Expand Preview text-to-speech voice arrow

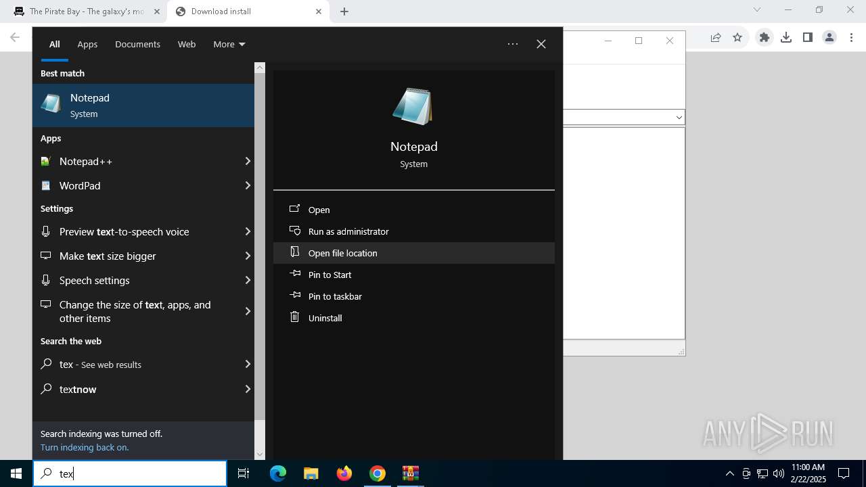(x=248, y=231)
